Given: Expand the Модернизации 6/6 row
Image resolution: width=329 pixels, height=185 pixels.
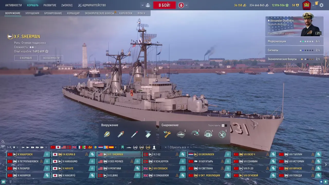Looking at the screenshot, I should point(294,41).
